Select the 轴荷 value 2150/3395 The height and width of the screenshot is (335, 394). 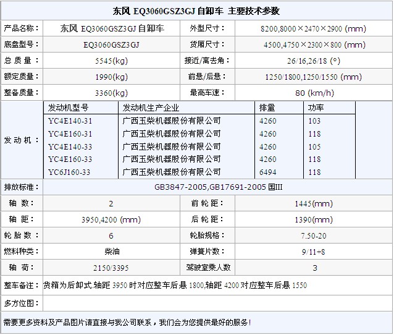pos(112,268)
